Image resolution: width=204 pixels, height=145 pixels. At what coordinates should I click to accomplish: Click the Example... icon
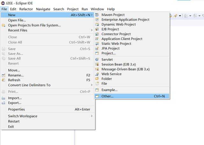point(97,90)
